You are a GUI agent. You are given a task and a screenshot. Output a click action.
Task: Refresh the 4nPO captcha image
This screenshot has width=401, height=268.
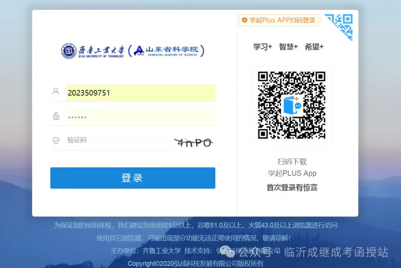tap(193, 143)
